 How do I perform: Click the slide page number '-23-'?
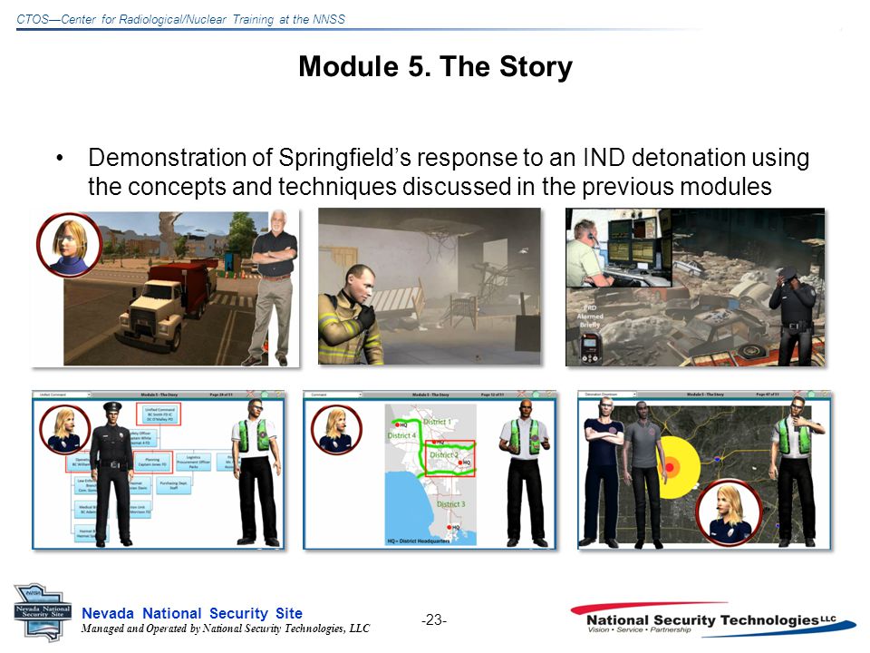pyautogui.click(x=434, y=619)
